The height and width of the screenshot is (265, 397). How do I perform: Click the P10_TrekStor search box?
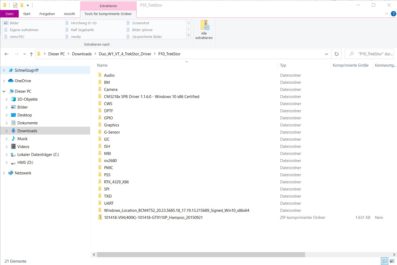click(x=369, y=54)
